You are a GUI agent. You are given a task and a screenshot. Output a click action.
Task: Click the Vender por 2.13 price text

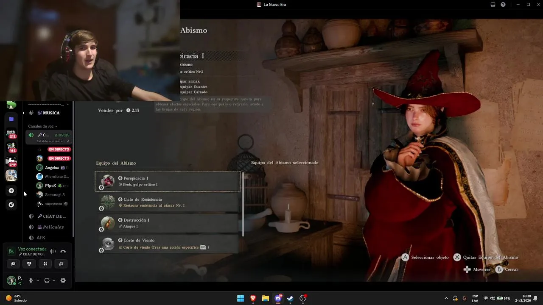pyautogui.click(x=119, y=110)
